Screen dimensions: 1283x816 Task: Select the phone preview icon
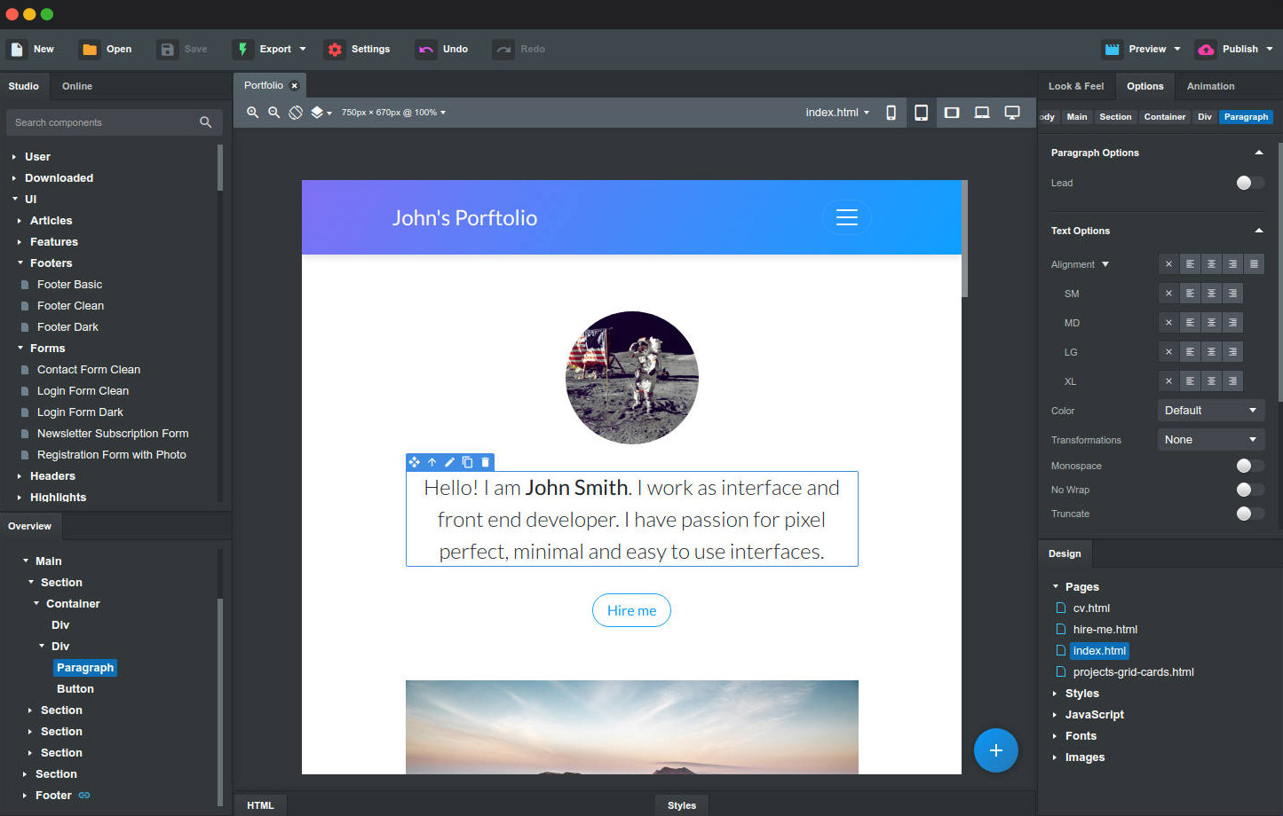pyautogui.click(x=891, y=113)
